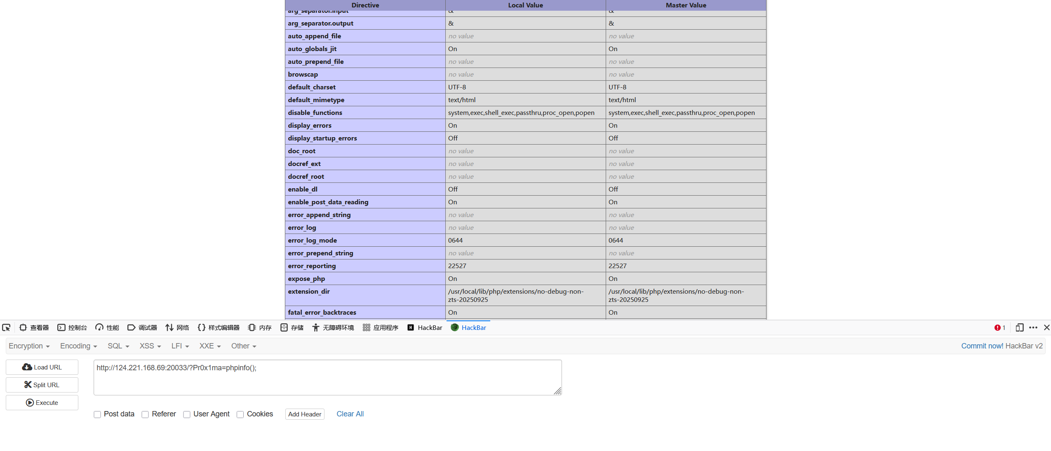The height and width of the screenshot is (451, 1051).
Task: Open the Storage (存储) panel
Action: [292, 327]
